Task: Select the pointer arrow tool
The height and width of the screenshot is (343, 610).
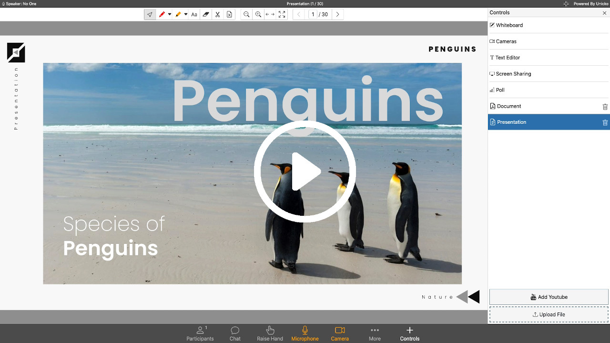Action: point(150,14)
